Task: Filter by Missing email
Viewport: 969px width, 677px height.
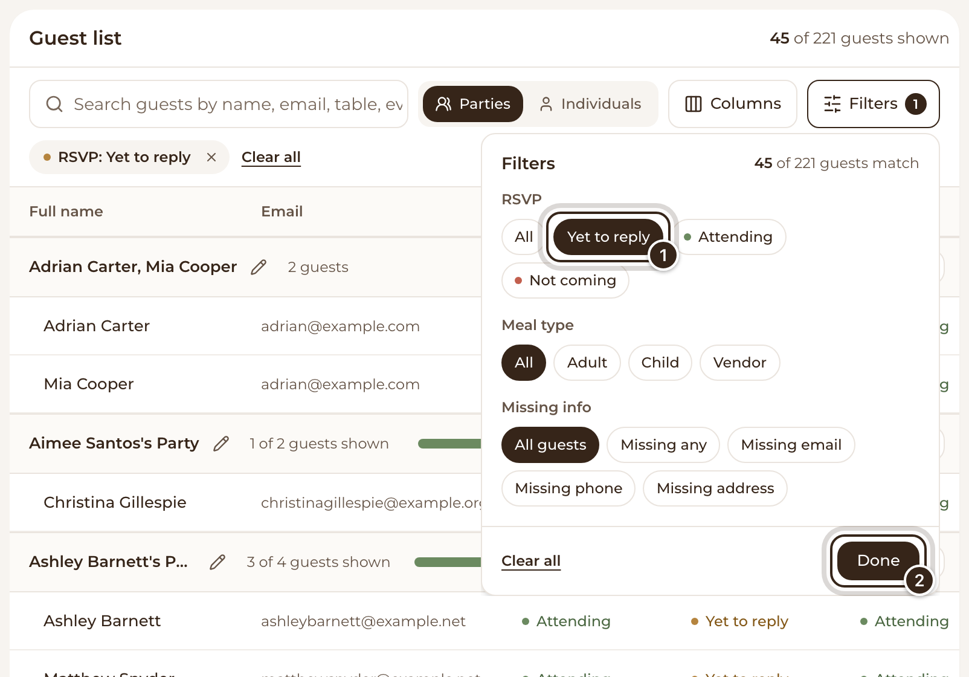Action: pyautogui.click(x=791, y=445)
